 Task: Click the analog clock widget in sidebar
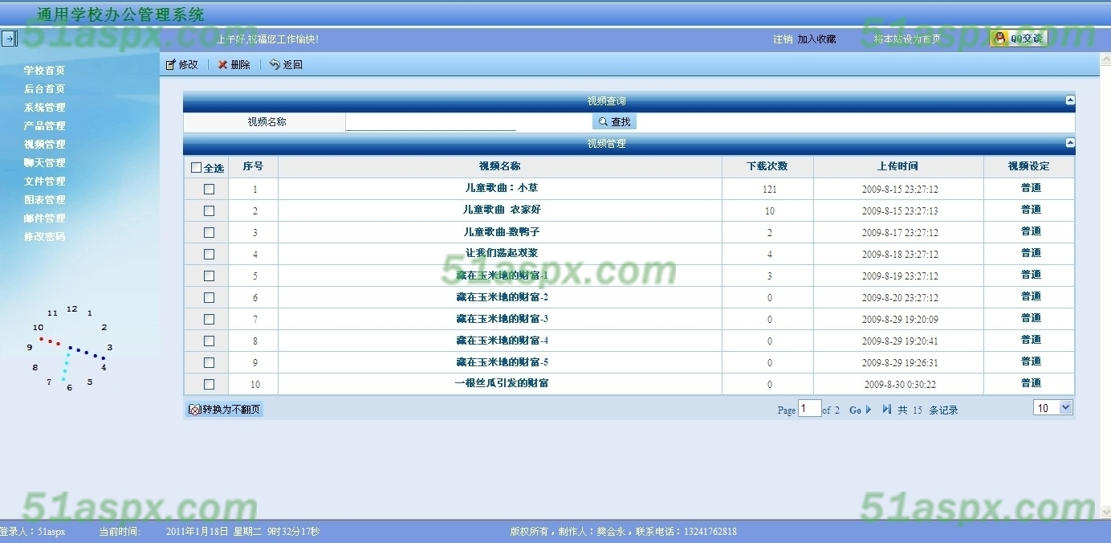(x=71, y=349)
